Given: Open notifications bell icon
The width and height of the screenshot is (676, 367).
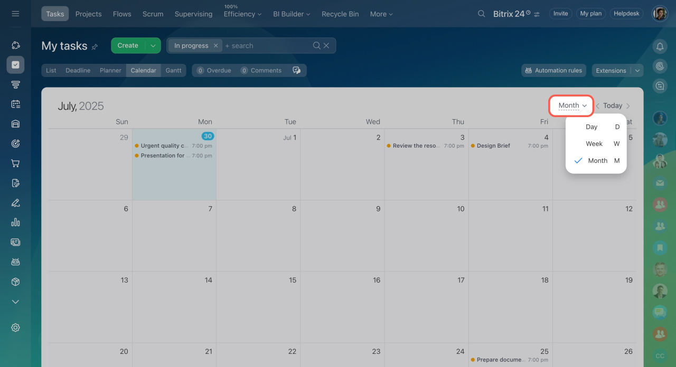Looking at the screenshot, I should pos(660,46).
